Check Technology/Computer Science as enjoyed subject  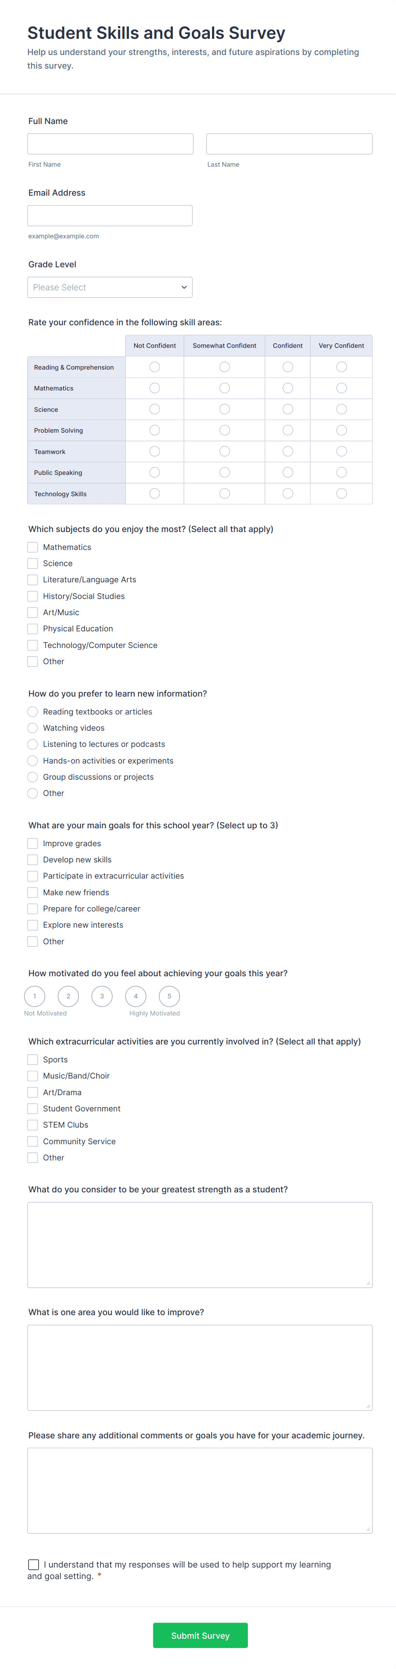tap(32, 645)
